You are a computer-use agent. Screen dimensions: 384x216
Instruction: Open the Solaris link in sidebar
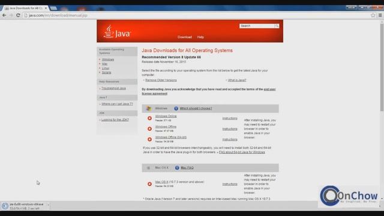(x=107, y=73)
